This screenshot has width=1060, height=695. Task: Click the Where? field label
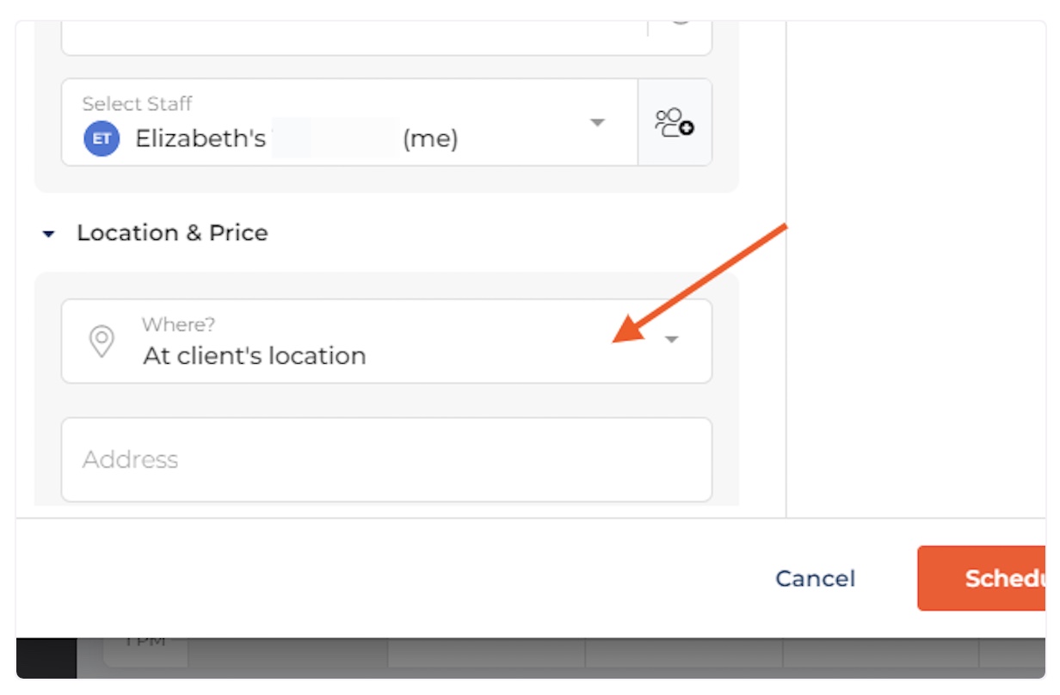click(178, 324)
